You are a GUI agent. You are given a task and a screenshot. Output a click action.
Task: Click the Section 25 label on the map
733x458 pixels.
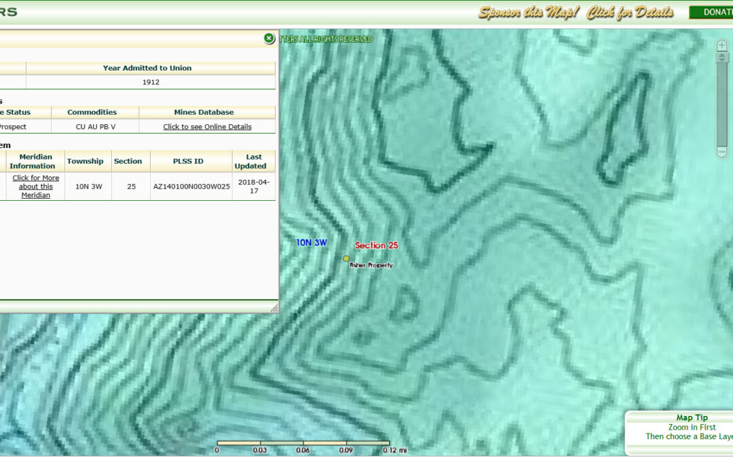click(377, 245)
